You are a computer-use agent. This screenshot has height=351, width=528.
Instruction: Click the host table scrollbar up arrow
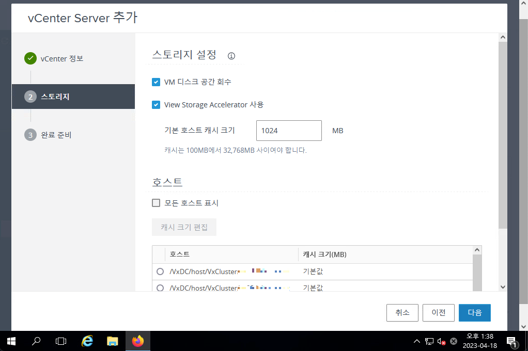(477, 250)
